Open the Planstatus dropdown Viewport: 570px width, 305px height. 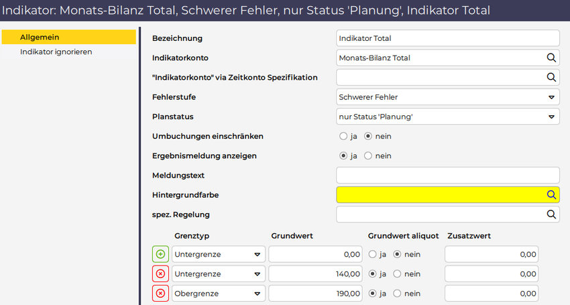coord(551,117)
